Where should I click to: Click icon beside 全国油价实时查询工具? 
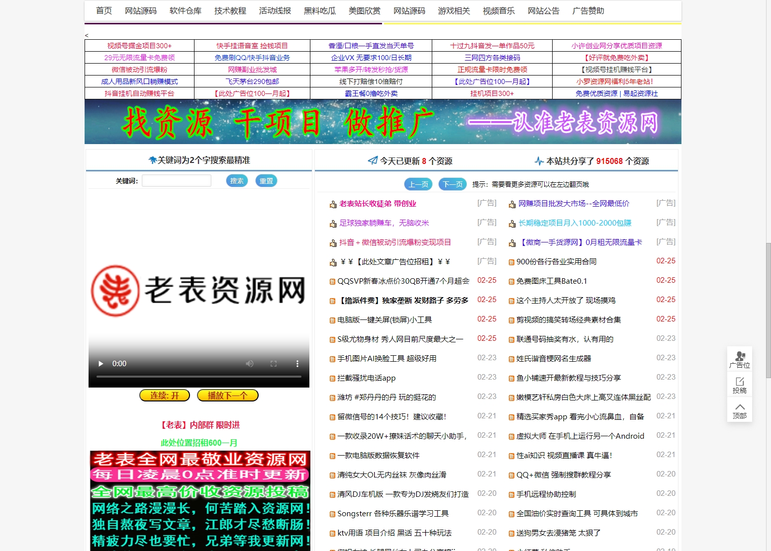pos(511,514)
